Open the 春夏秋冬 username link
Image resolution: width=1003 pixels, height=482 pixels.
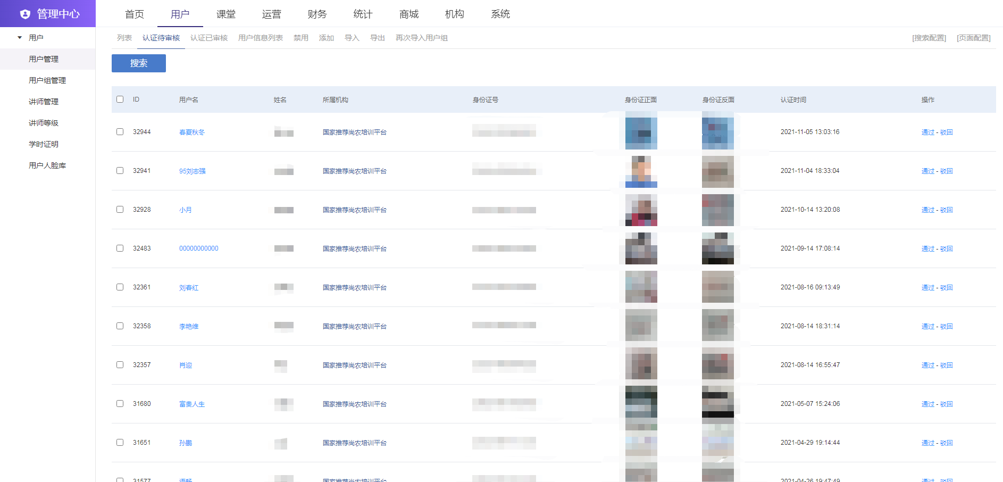[x=192, y=132]
